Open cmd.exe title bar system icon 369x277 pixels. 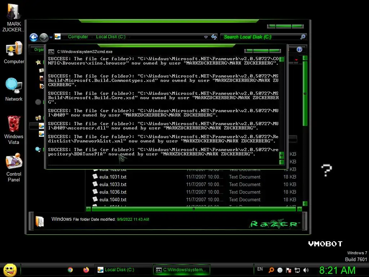51,52
